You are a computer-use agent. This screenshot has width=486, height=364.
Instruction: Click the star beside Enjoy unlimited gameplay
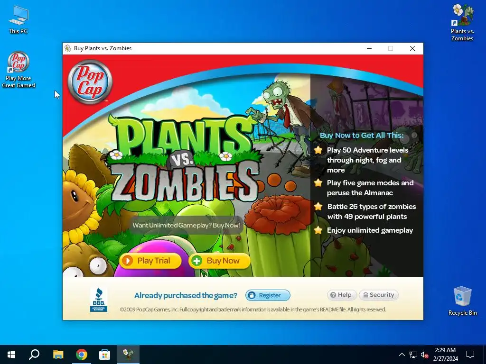[x=318, y=230]
